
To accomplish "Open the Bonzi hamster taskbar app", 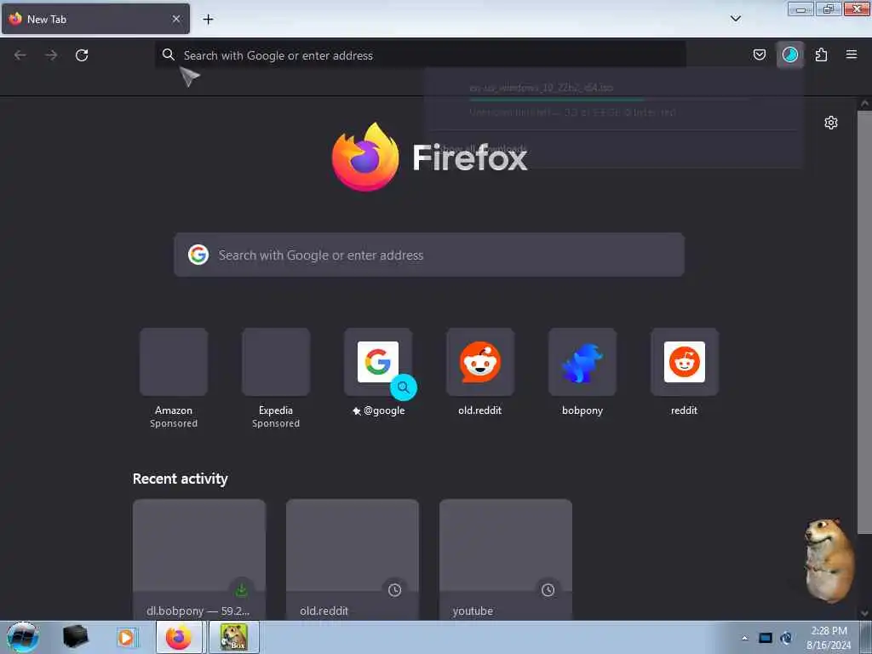I will (x=233, y=637).
